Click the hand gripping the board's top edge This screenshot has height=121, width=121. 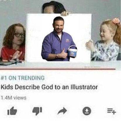pos(65,13)
